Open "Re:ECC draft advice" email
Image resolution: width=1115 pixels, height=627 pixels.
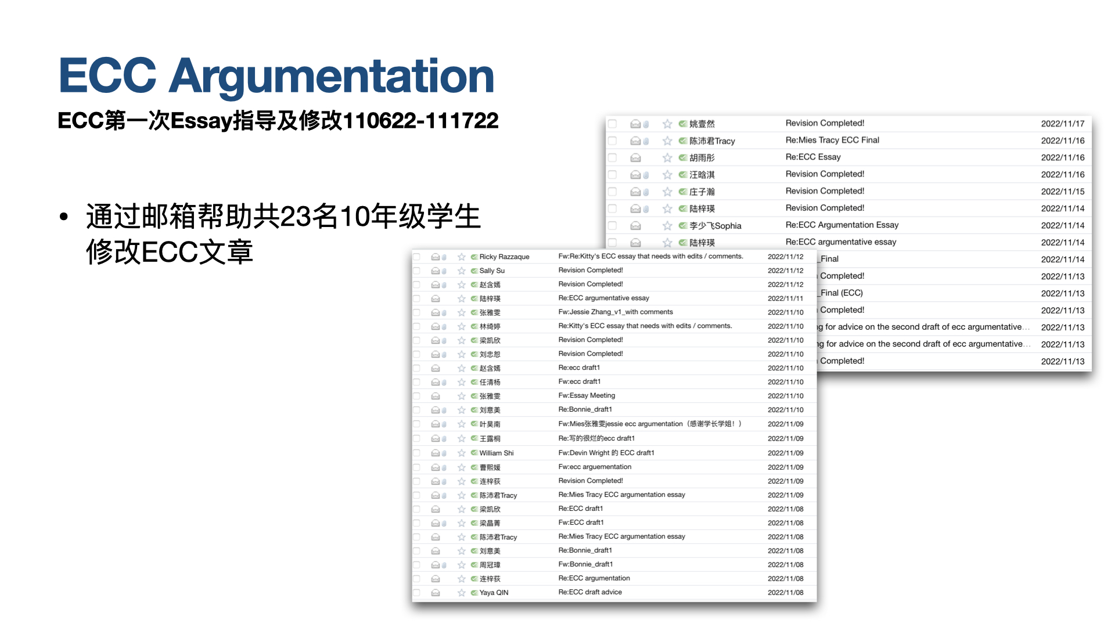click(589, 592)
